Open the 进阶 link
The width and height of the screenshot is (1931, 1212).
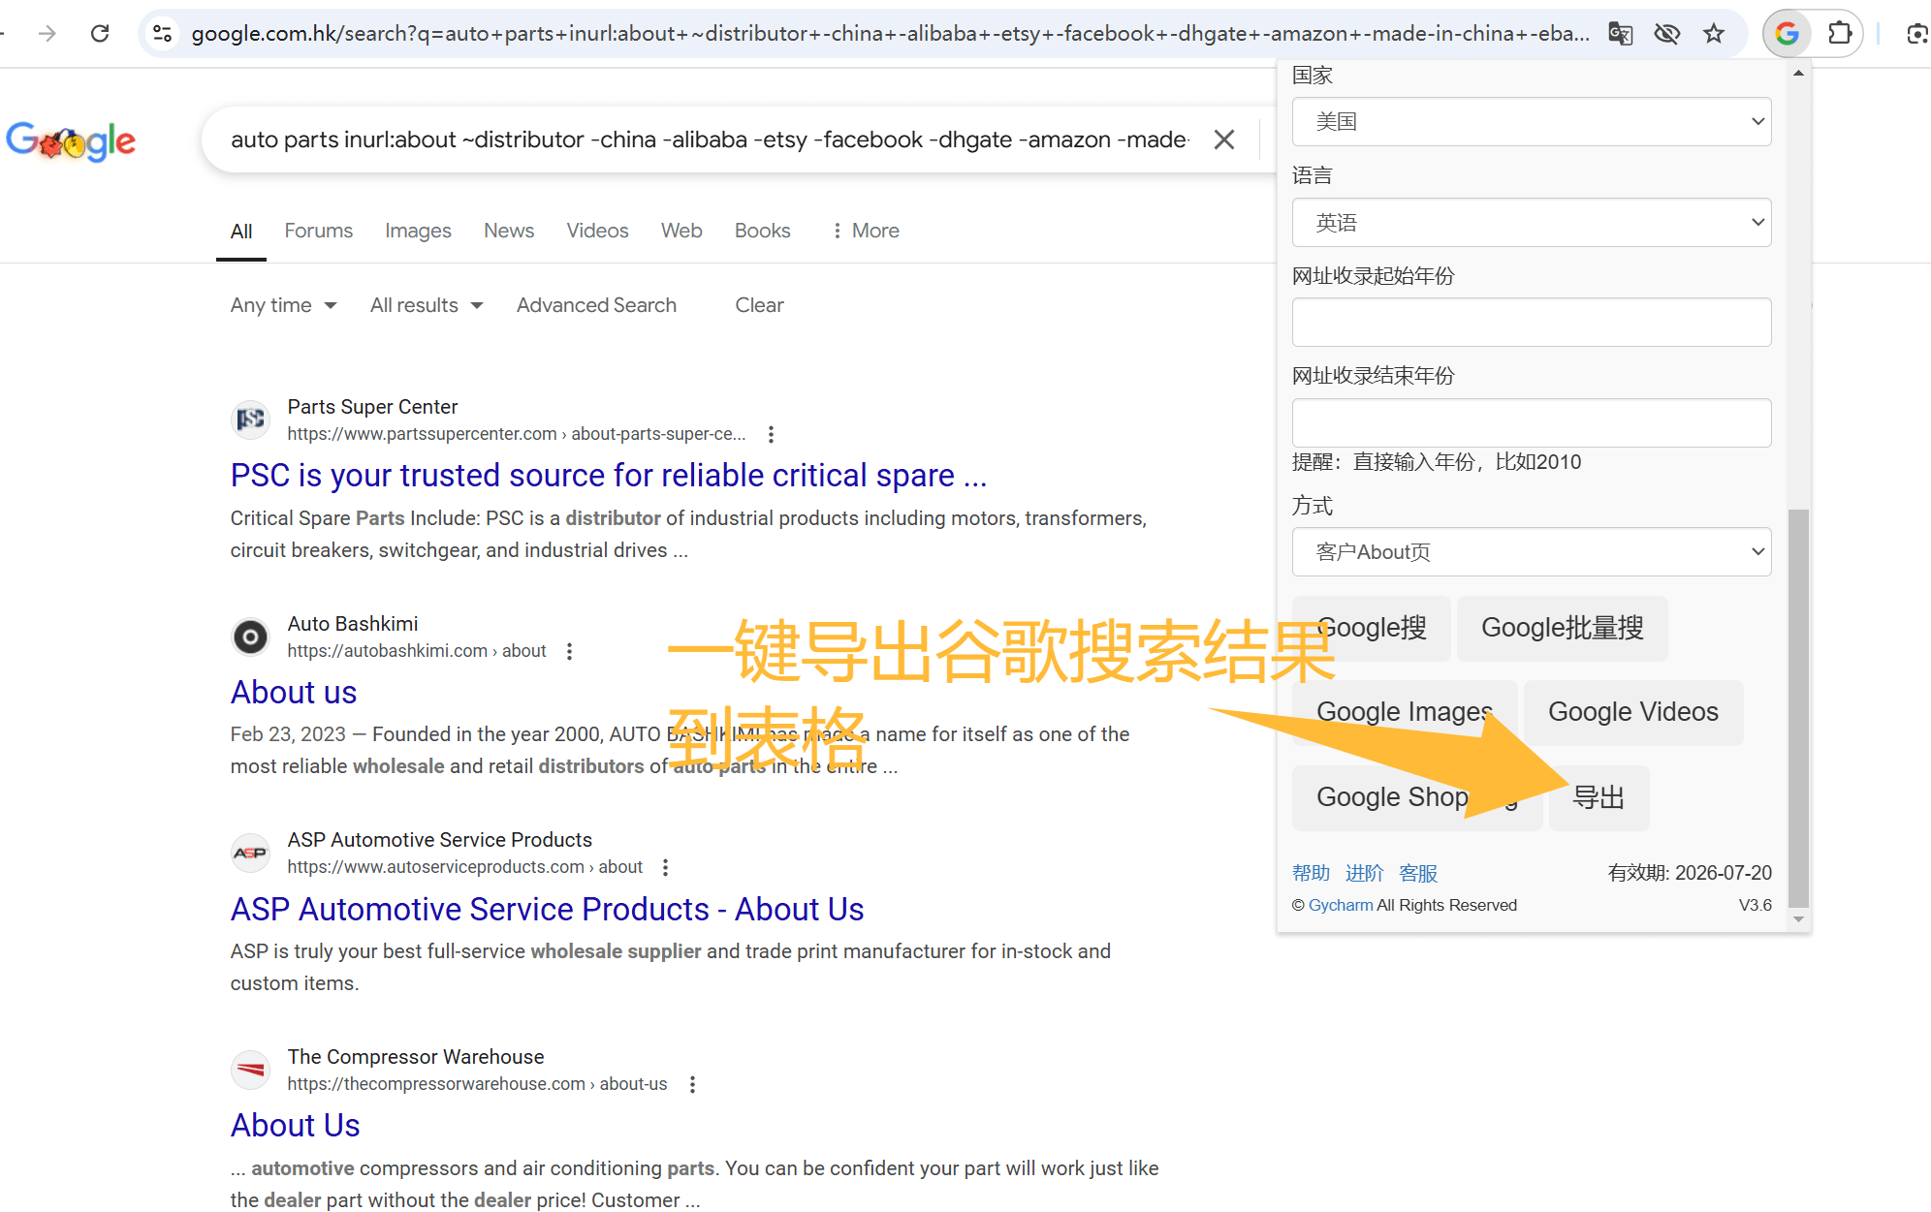tap(1364, 873)
